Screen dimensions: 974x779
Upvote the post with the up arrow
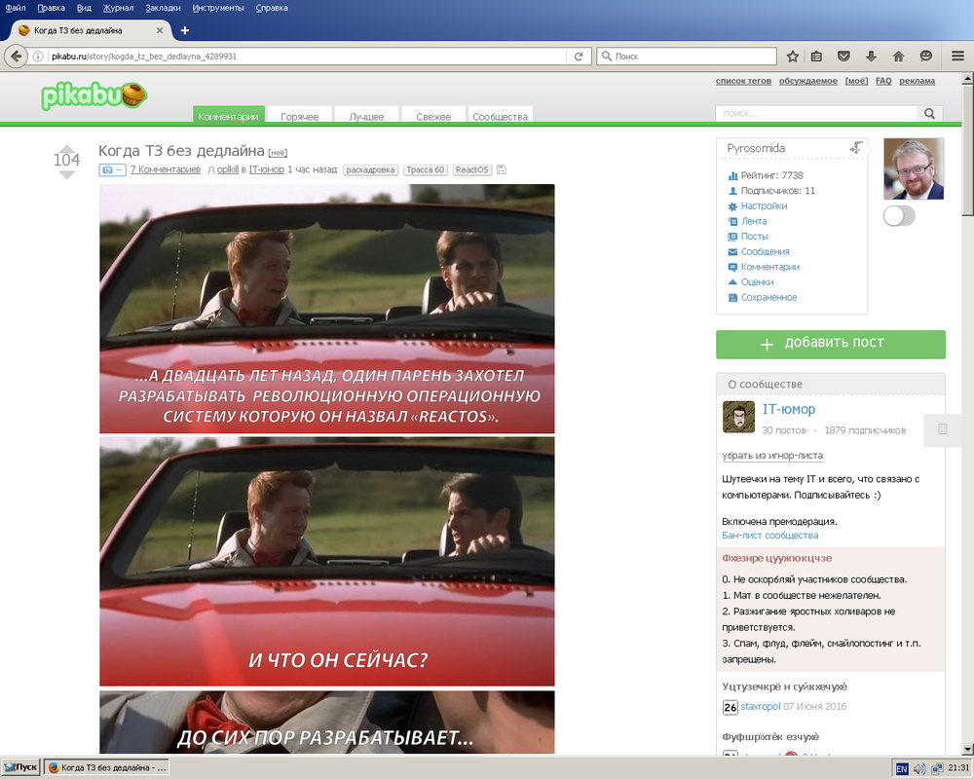click(67, 148)
